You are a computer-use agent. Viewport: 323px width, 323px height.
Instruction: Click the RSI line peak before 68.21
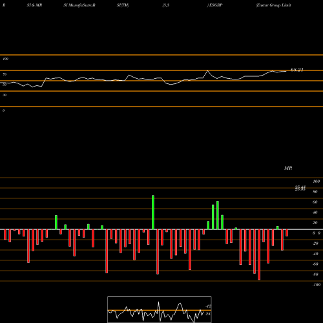click(272, 71)
